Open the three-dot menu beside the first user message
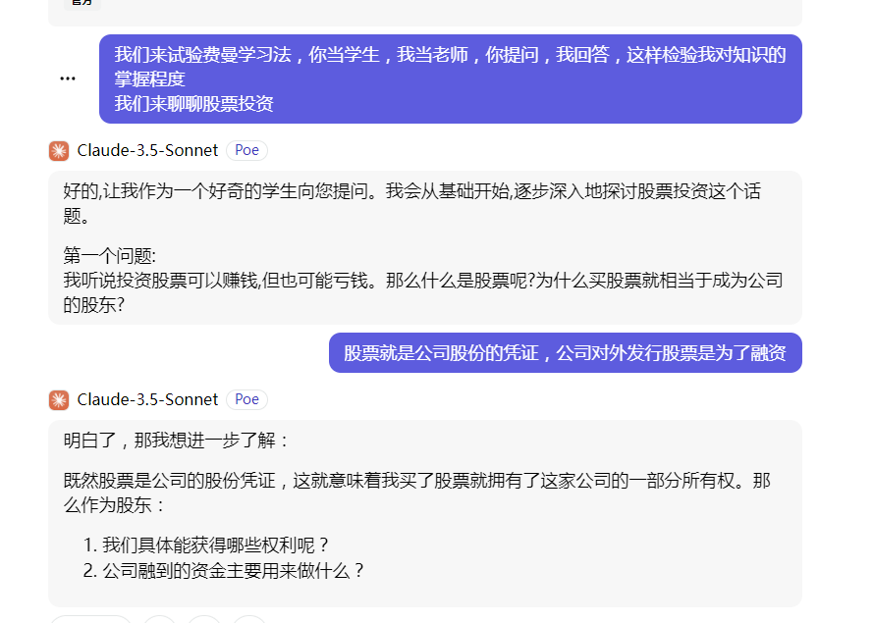The image size is (873, 623). pyautogui.click(x=68, y=79)
